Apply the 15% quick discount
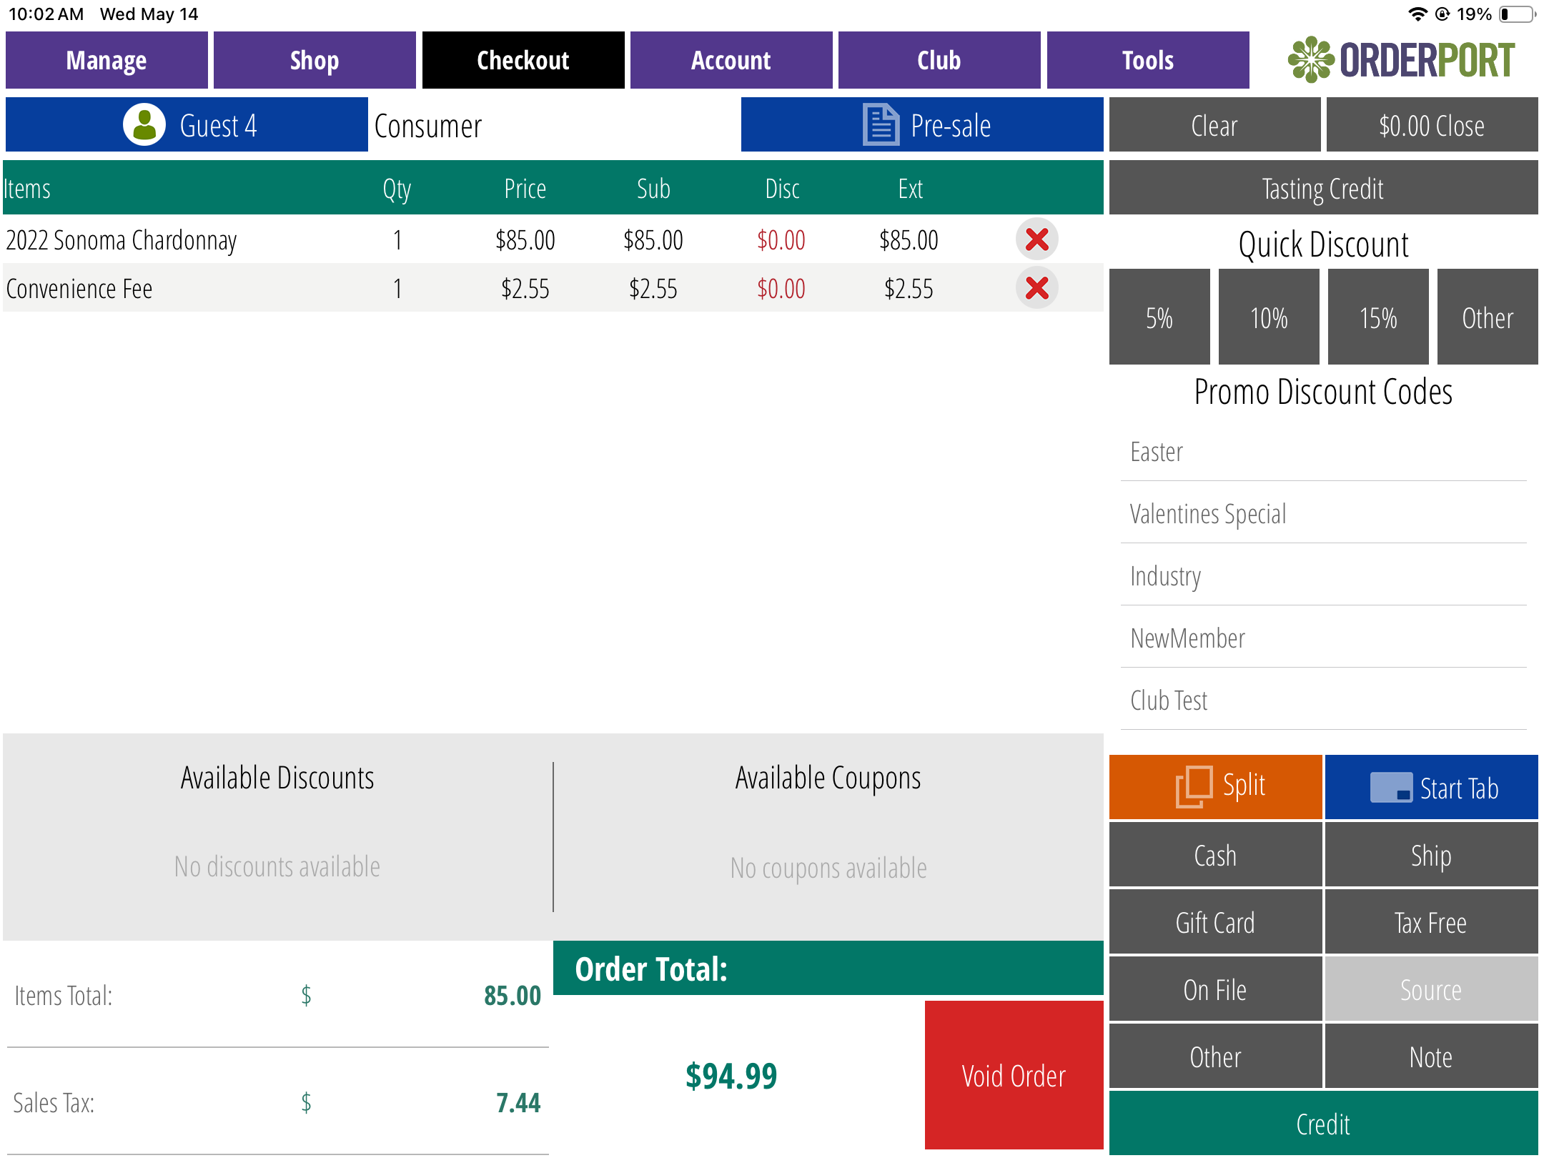 [1378, 317]
